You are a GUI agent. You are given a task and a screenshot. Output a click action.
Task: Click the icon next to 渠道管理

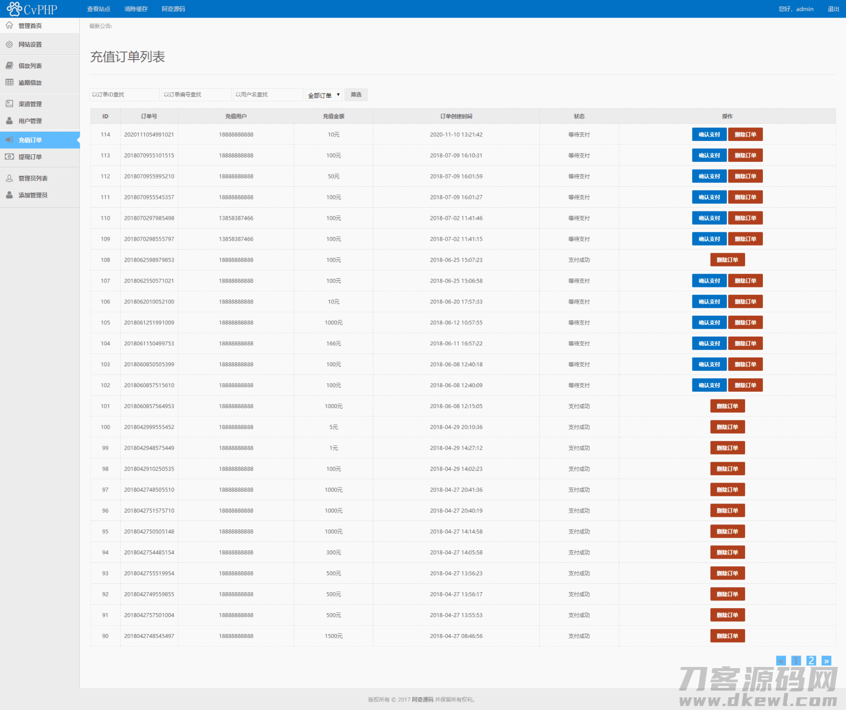point(9,104)
